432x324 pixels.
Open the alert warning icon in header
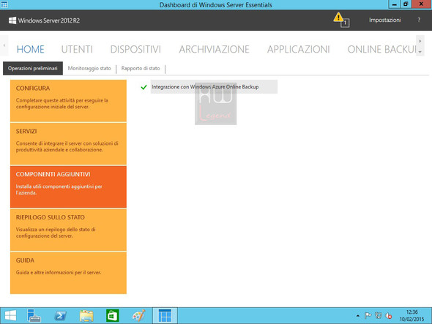(x=341, y=20)
